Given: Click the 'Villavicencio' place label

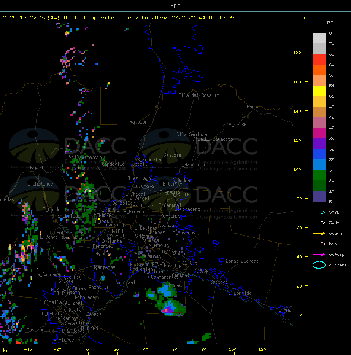Looking at the screenshot, I should pyautogui.click(x=85, y=157).
